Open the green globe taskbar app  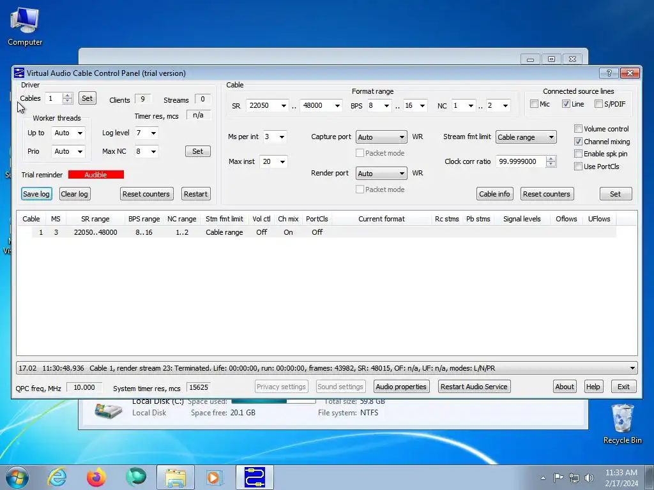[x=135, y=477]
